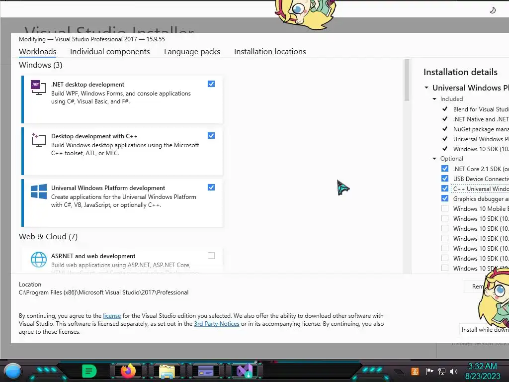Click the Windows logo of Universal Windows Platform

tap(39, 191)
